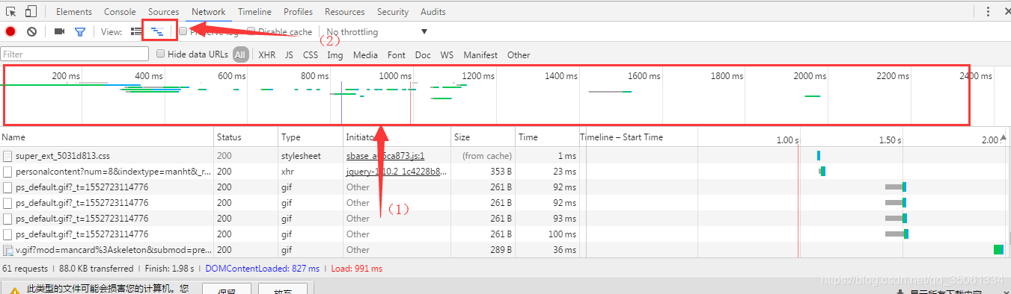Open the Elements tab
The width and height of the screenshot is (1011, 294).
(x=74, y=12)
